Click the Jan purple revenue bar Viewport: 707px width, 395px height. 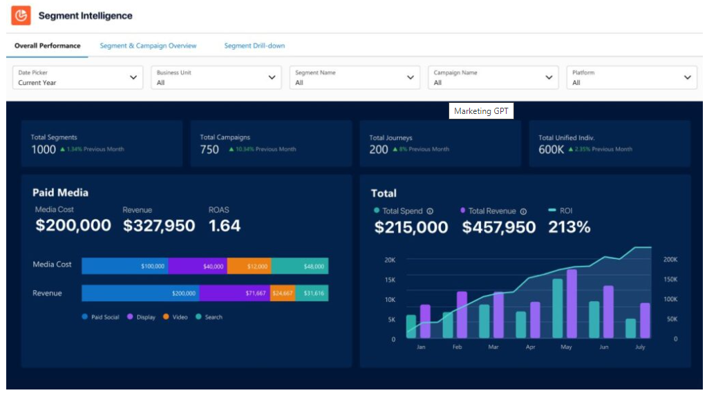click(425, 322)
